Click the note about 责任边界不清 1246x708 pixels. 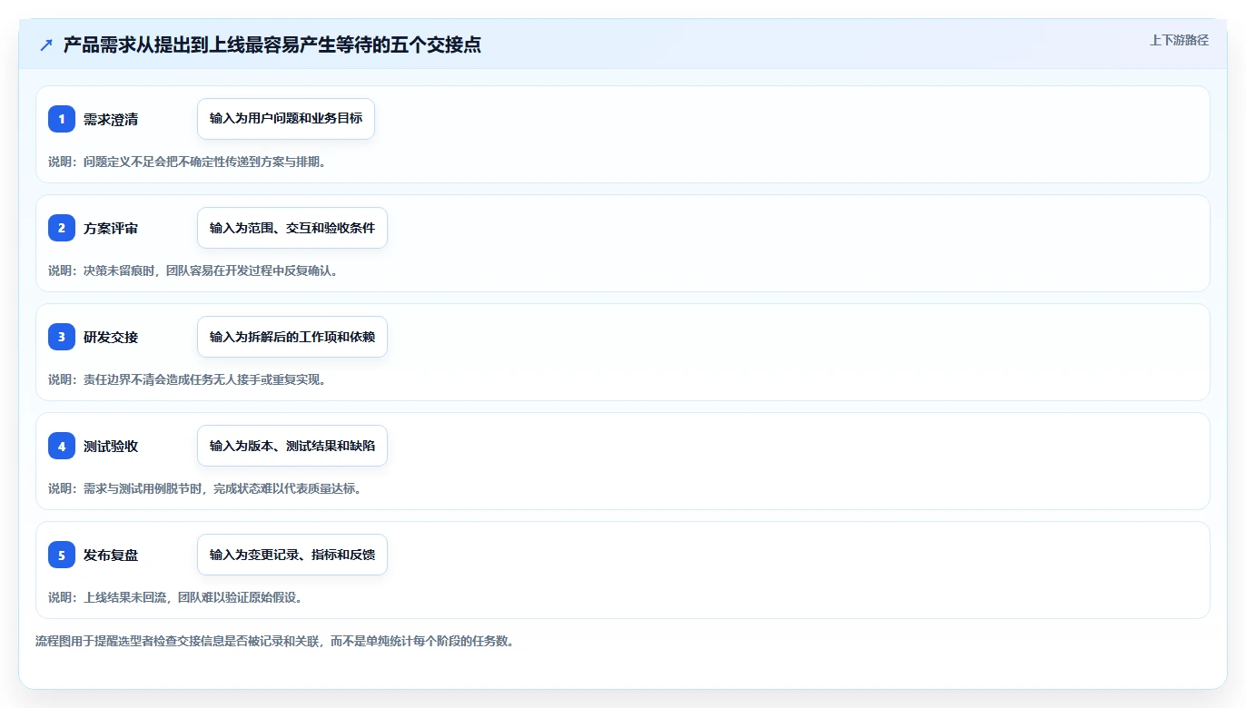[187, 379]
